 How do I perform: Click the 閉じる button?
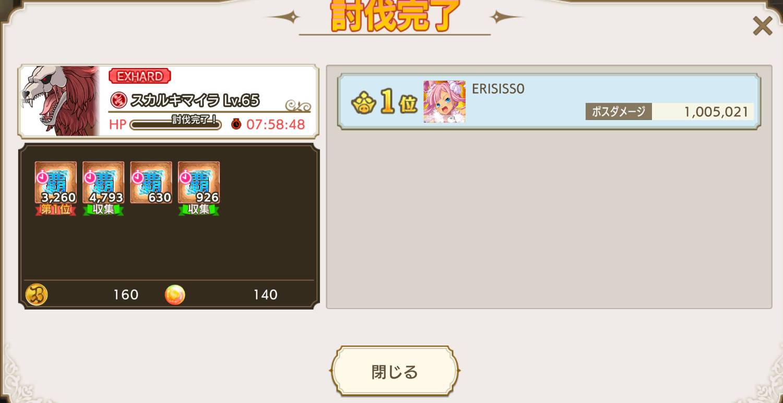point(395,371)
